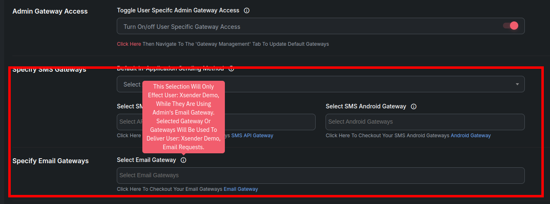Open the Select Email Gateways field
Image resolution: width=550 pixels, height=204 pixels.
(321, 175)
